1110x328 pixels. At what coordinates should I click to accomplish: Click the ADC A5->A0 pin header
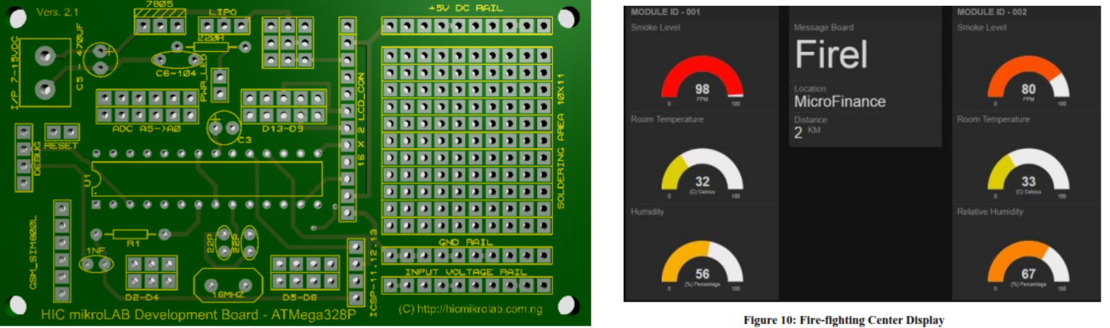[x=147, y=107]
